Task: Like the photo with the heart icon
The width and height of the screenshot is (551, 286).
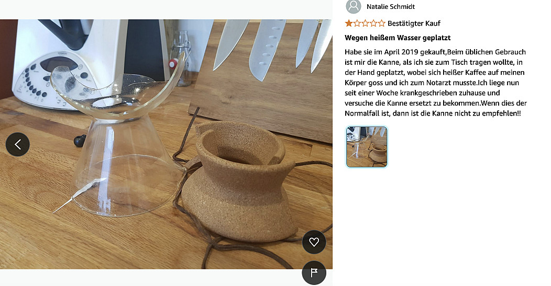Action: [314, 242]
